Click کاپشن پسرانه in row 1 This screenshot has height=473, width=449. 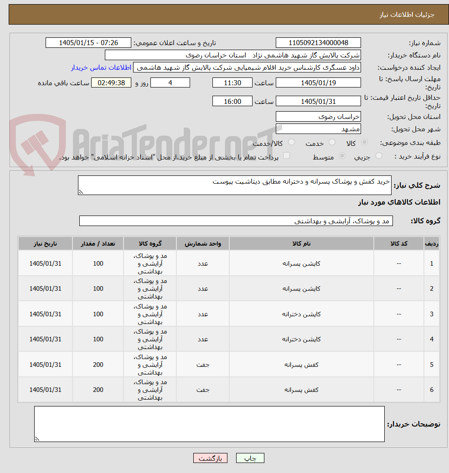coord(301,264)
